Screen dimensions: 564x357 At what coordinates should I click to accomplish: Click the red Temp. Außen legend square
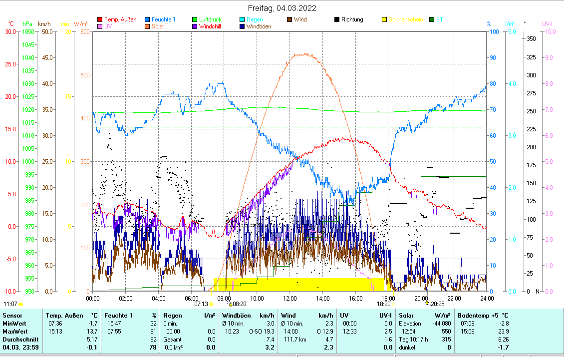point(100,20)
